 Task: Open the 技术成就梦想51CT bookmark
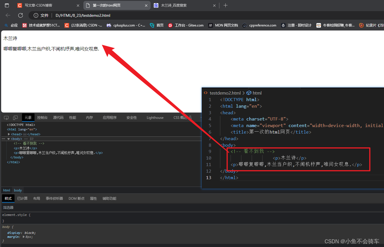click(x=41, y=25)
